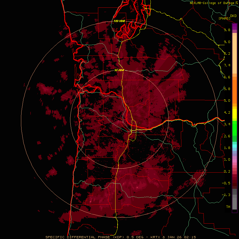Click the 3.4 scale label

(x=227, y=124)
